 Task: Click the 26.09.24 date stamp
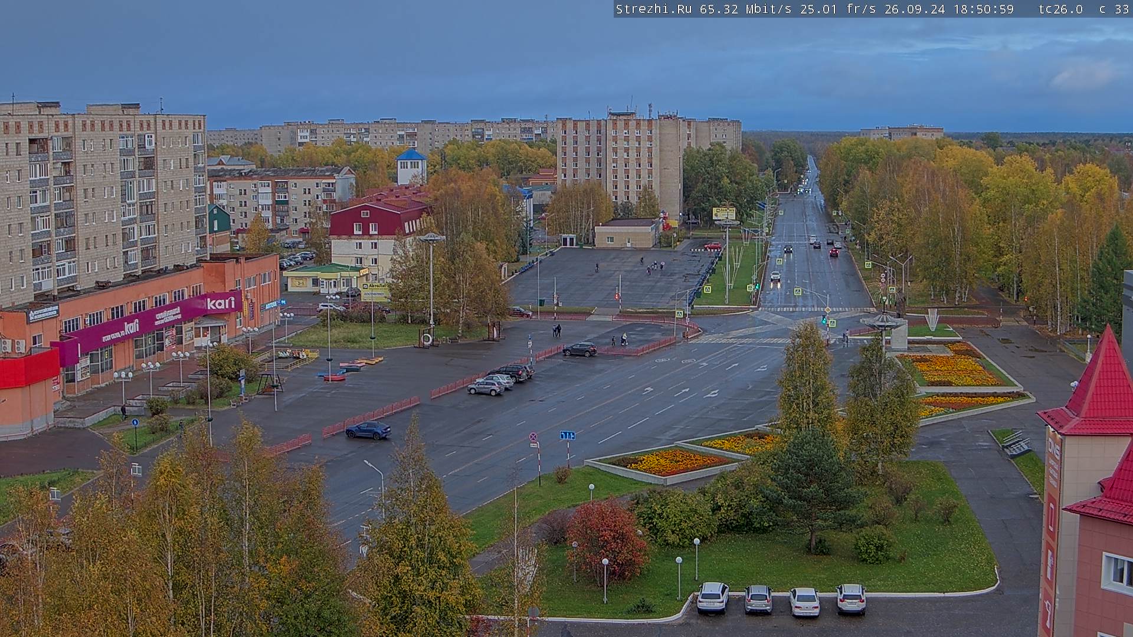(x=914, y=9)
